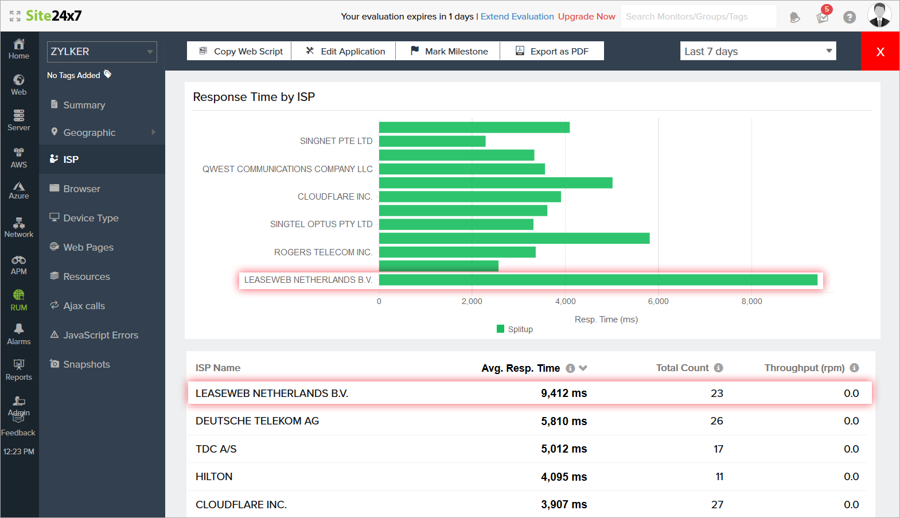Screen dimensions: 900x518
Task: Expand the Last 7 days time period dropdown
Action: (x=757, y=51)
